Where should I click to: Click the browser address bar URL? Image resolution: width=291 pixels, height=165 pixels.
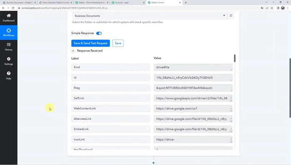(65, 8)
